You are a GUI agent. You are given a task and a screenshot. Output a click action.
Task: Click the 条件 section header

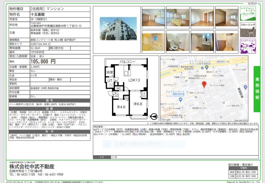point(49,132)
